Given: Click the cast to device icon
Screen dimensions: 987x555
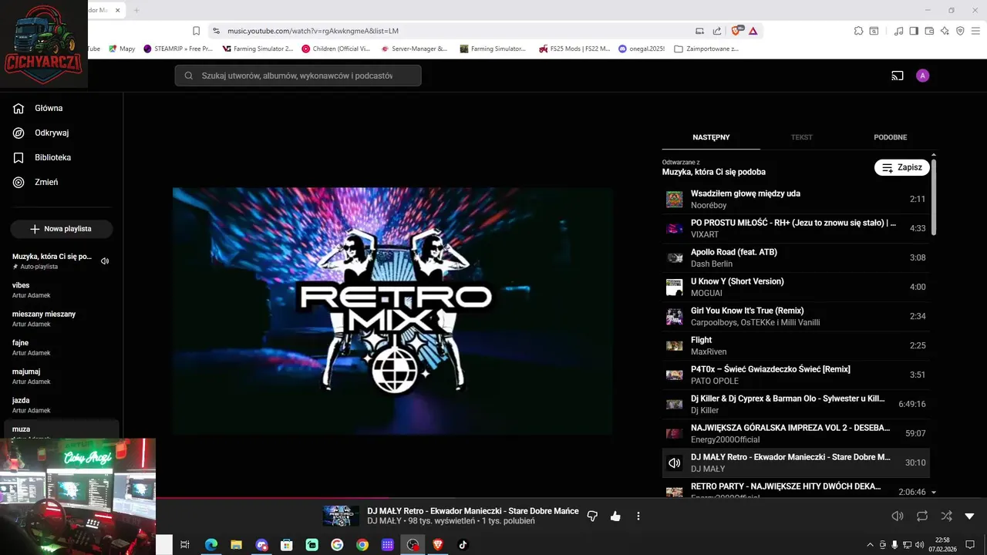Looking at the screenshot, I should point(897,76).
